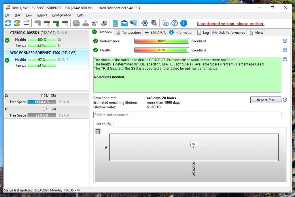Click the toolbar help question mark icon
The width and height of the screenshot is (295, 197).
[175, 23]
